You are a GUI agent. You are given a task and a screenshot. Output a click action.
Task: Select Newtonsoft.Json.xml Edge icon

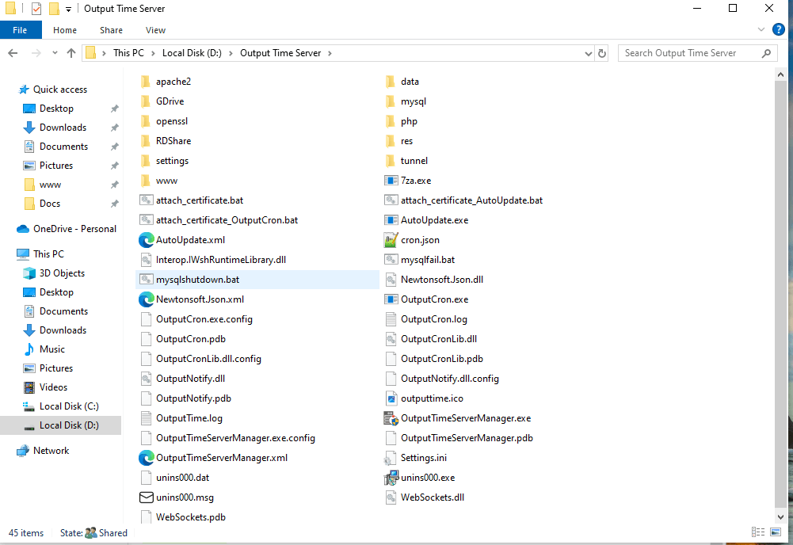[146, 299]
